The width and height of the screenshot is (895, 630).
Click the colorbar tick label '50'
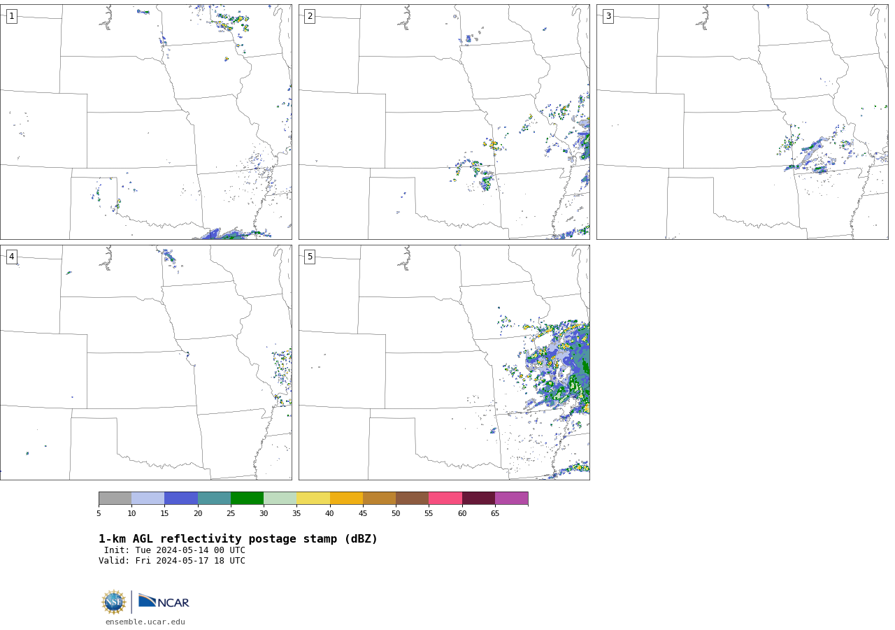coord(396,514)
